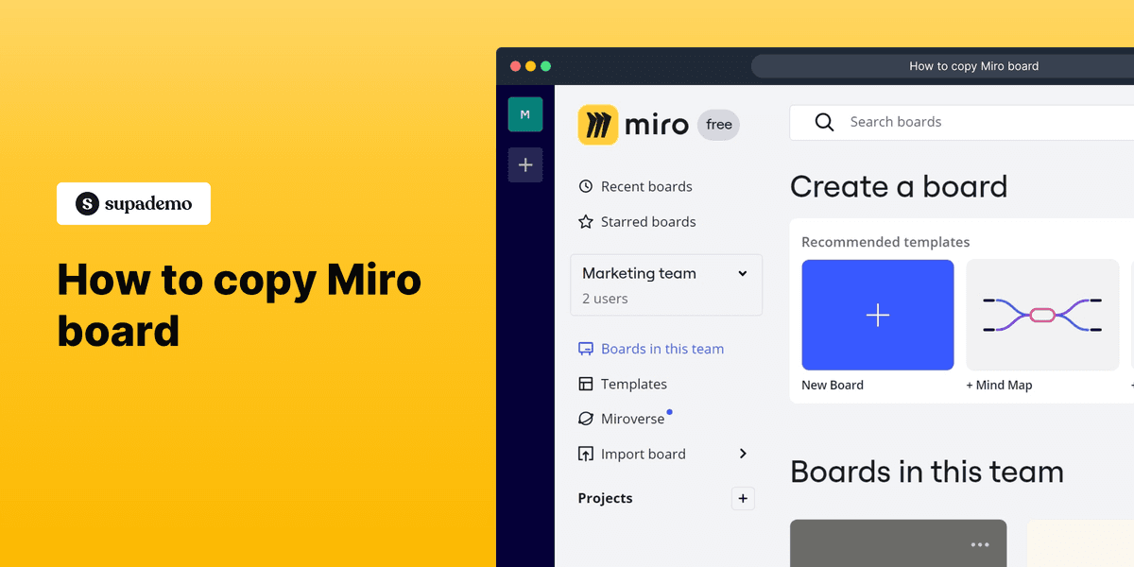Open the Templates section
Screen dimensions: 1134x567
coord(633,384)
